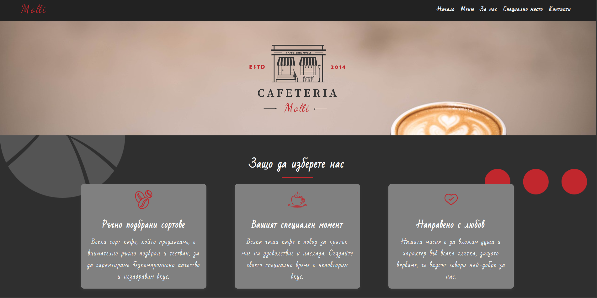The width and height of the screenshot is (597, 298).
Task: Click the heart checkmark icon
Action: tap(451, 199)
